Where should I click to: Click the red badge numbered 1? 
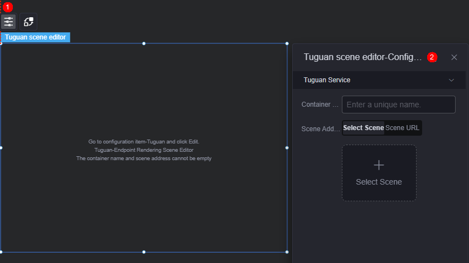7,7
